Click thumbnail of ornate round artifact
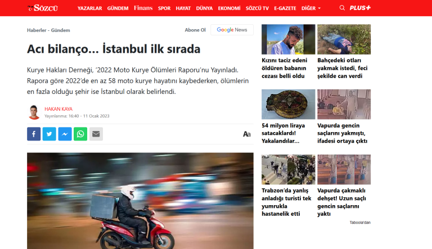 [x=288, y=104]
